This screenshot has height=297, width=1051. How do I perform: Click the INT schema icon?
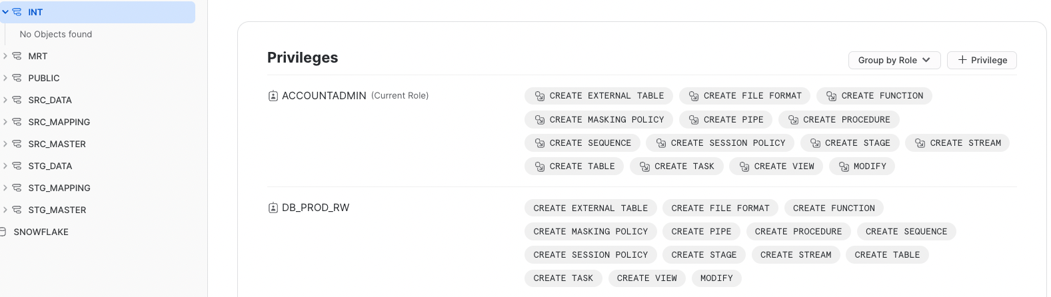17,12
